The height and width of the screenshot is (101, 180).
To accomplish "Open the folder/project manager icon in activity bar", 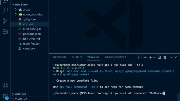I will click(x=5, y=31).
